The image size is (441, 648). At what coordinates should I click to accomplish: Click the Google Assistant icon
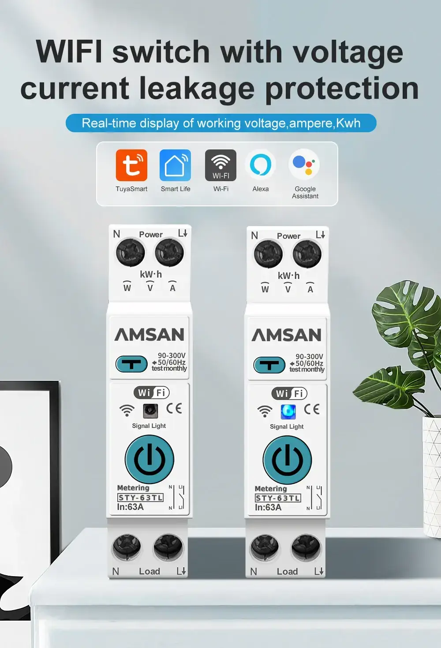pyautogui.click(x=304, y=165)
